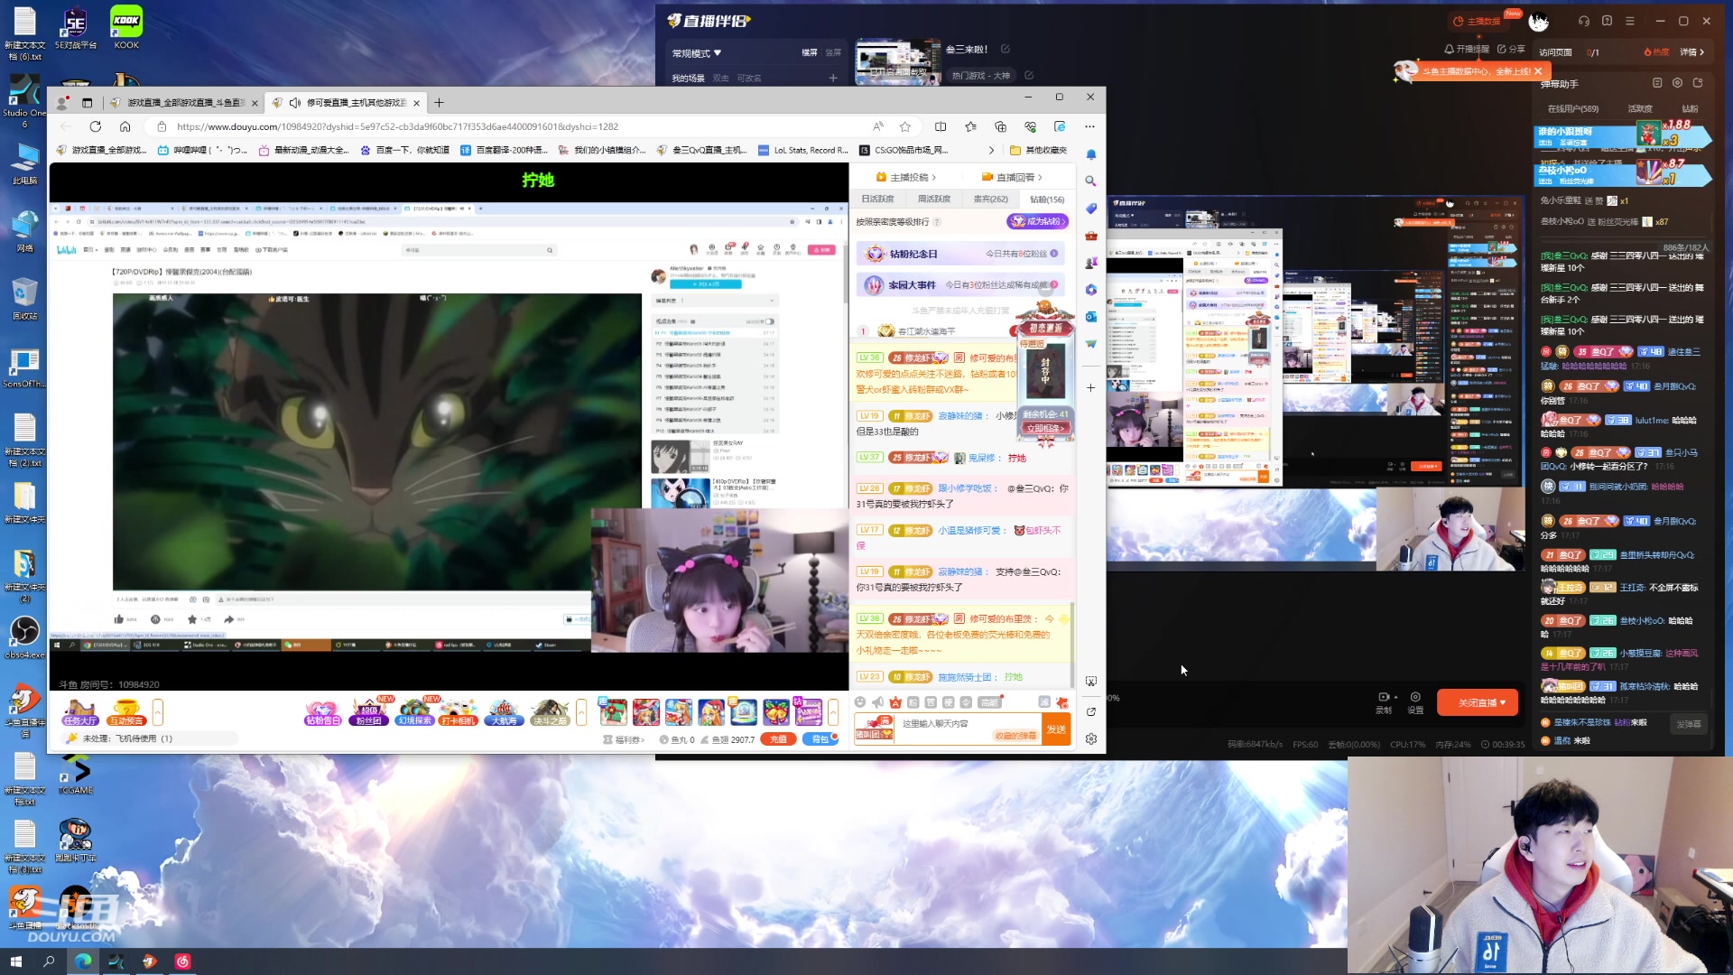Click the 发送 send button

1056,729
